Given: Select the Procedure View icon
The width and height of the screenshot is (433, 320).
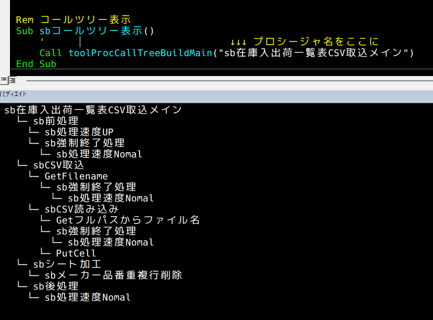Looking at the screenshot, I should [x=4, y=80].
